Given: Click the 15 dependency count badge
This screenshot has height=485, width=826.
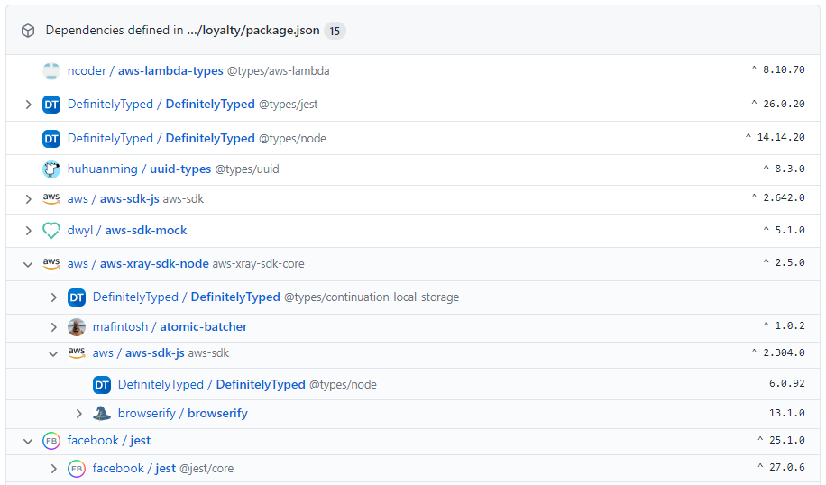Looking at the screenshot, I should [x=335, y=31].
